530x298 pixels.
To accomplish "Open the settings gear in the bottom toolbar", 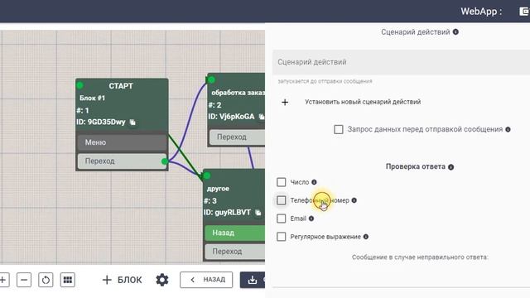I will (162, 280).
